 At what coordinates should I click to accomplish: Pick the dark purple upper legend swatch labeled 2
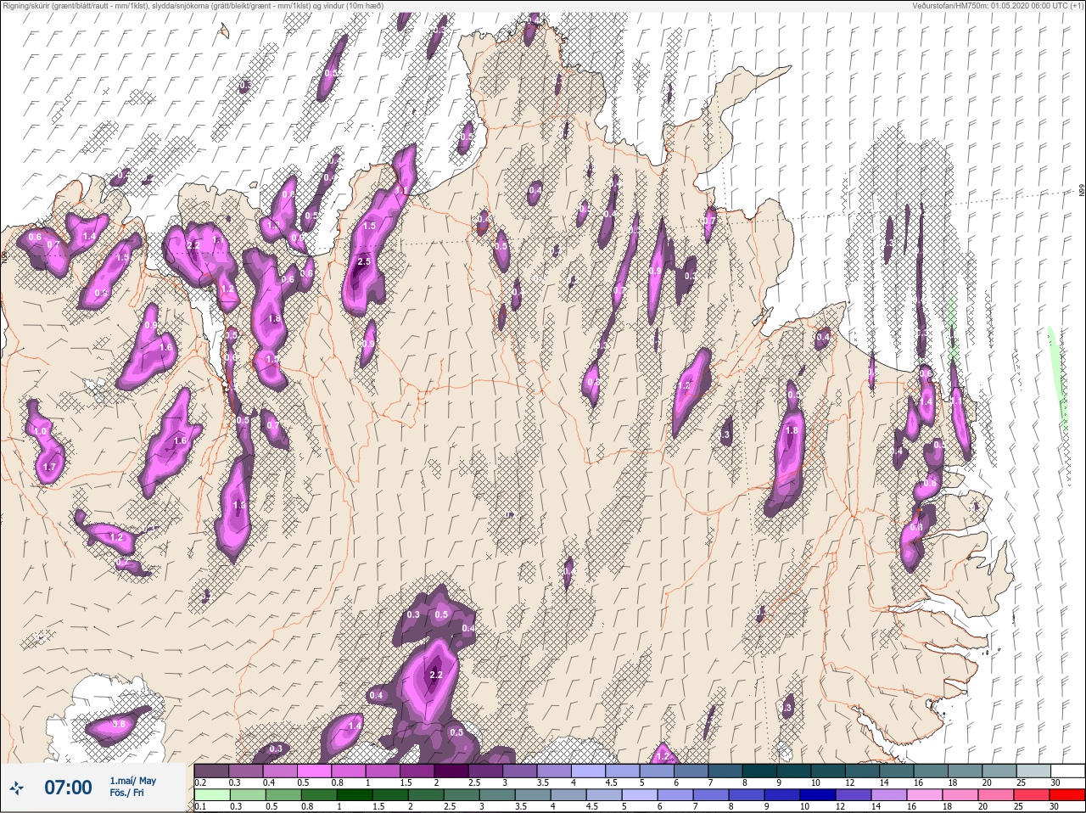tap(452, 771)
